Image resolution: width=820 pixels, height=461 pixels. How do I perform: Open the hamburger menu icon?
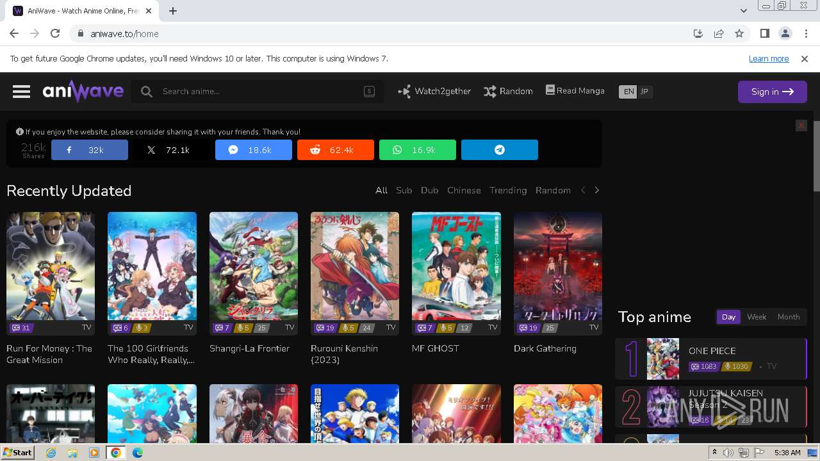21,92
